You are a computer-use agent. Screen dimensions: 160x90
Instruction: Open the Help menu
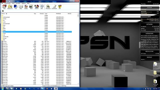(28, 3)
